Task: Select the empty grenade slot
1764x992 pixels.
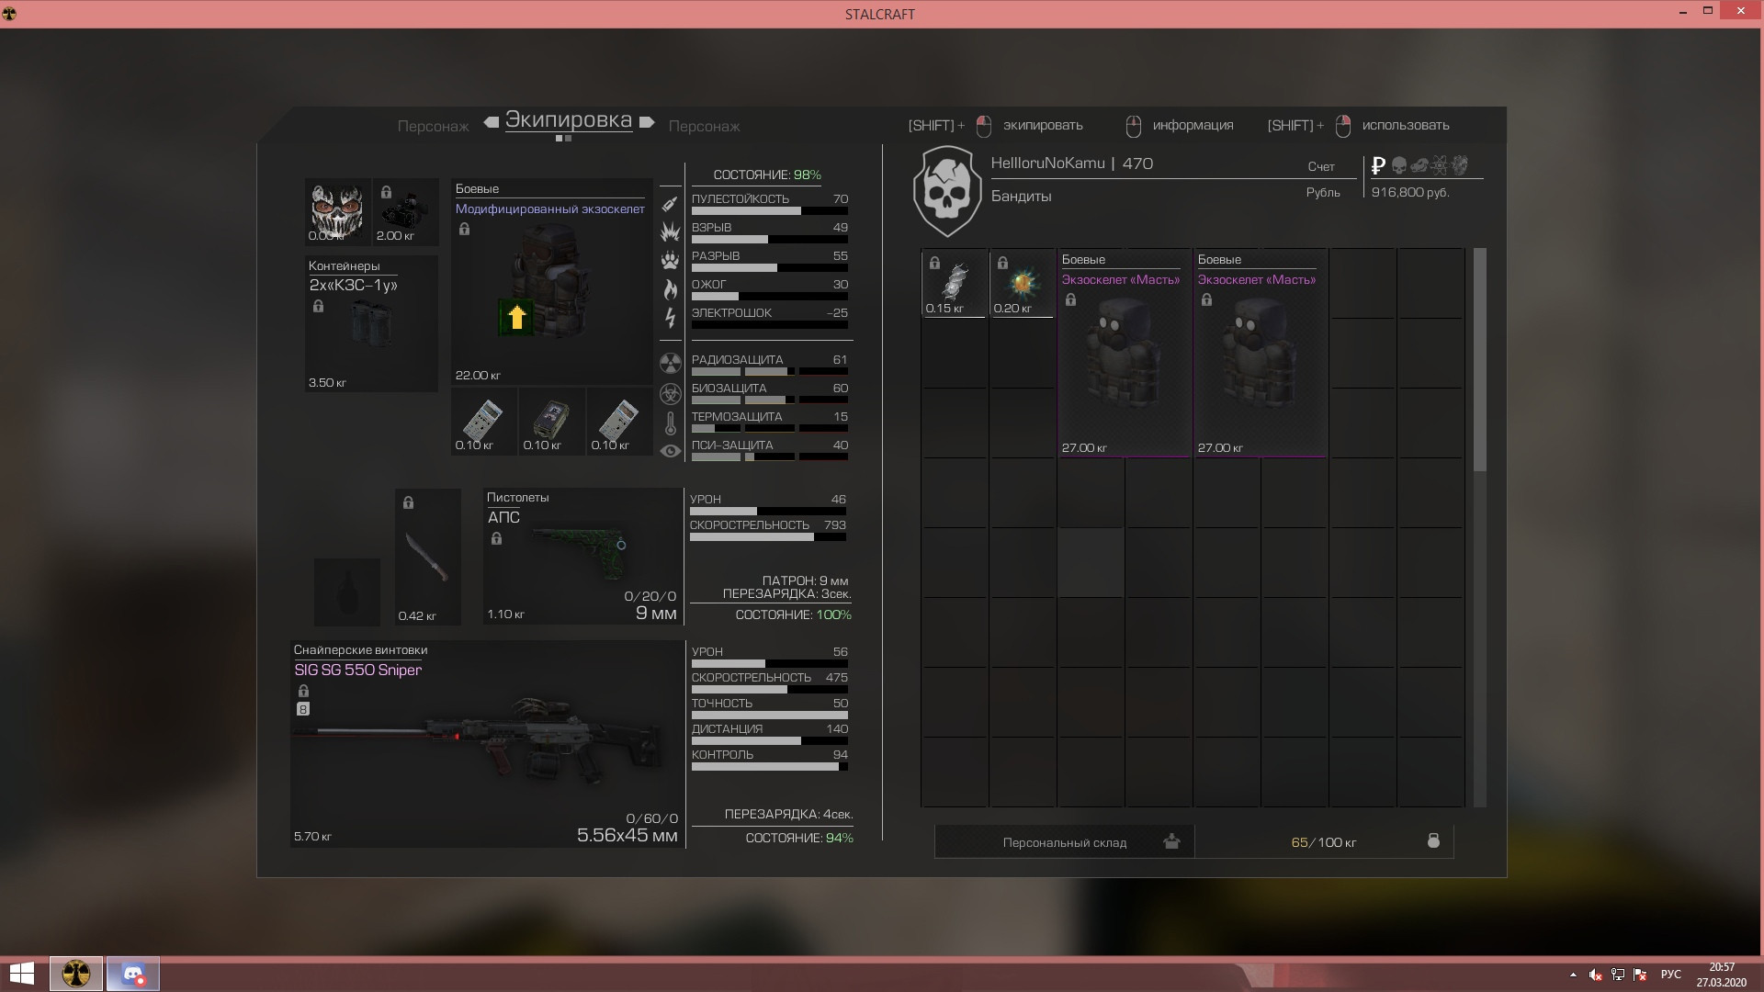Action: [347, 592]
